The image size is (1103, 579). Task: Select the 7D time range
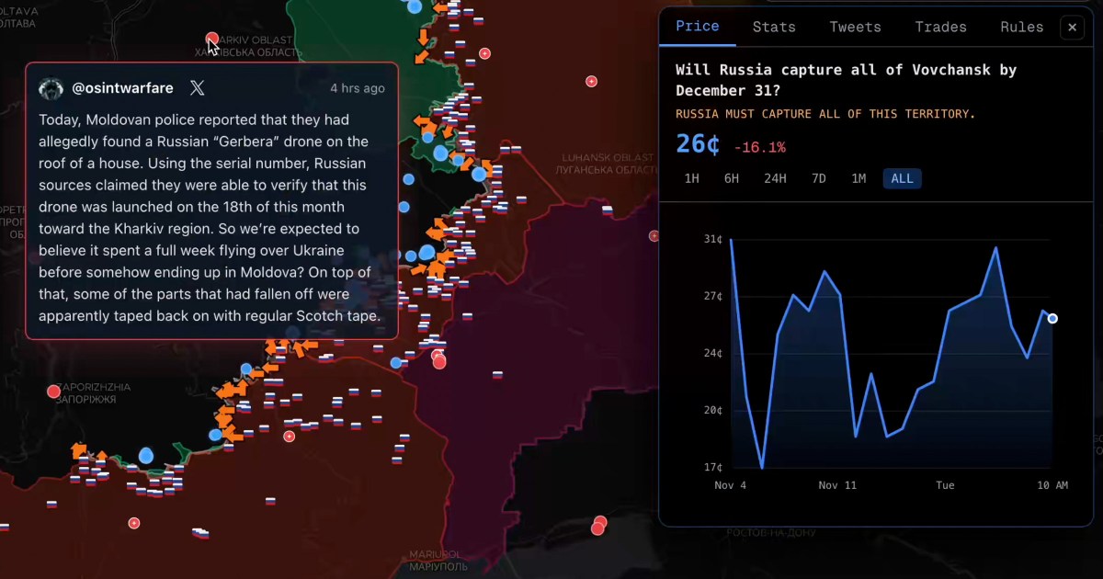click(819, 178)
